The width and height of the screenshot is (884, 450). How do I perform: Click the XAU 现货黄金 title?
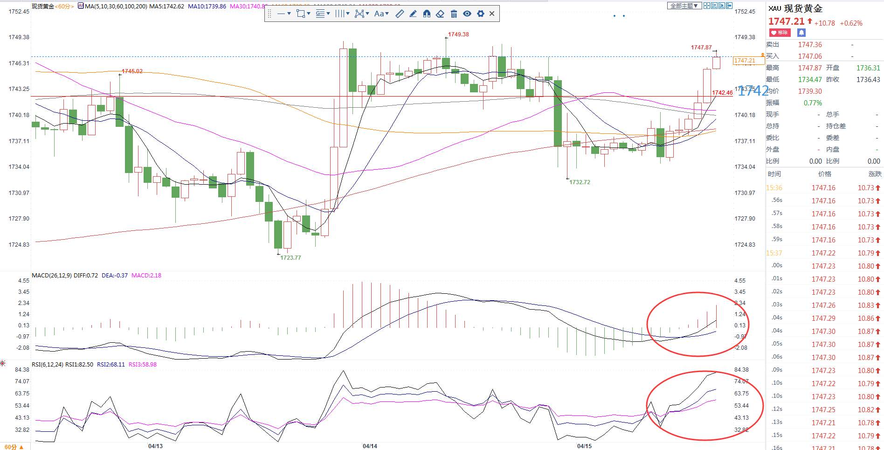tap(796, 8)
